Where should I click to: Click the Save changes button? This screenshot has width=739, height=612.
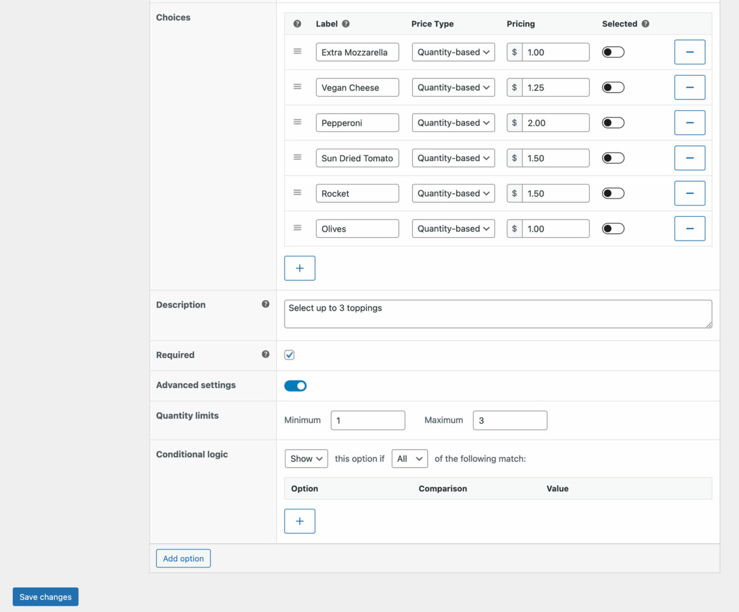(45, 597)
